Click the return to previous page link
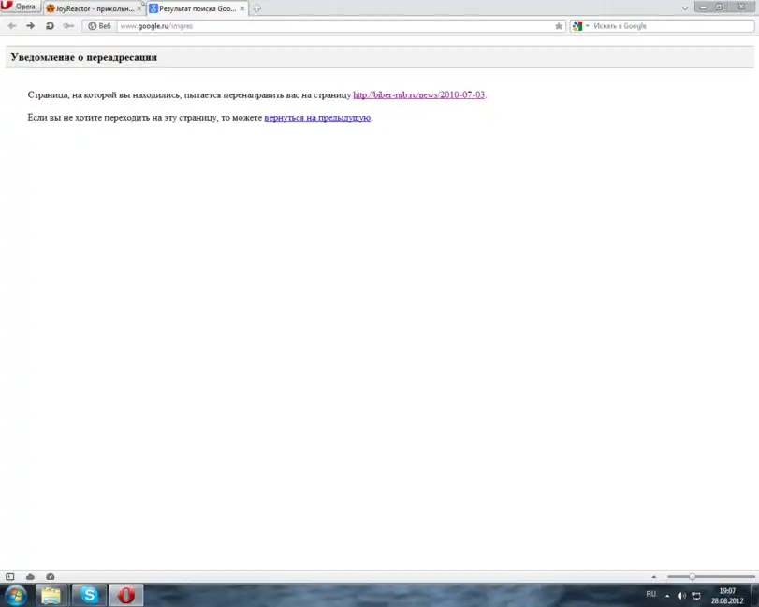 pos(317,118)
